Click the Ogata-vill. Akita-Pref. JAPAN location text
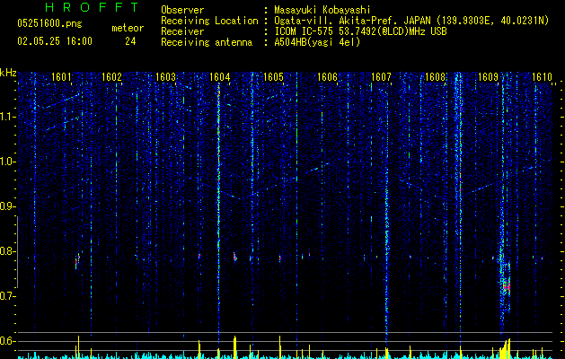Screen dimensions: 565x359 coord(411,21)
